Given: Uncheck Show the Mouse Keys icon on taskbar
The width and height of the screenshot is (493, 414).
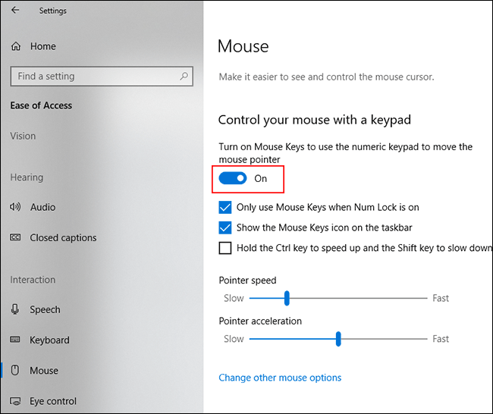Looking at the screenshot, I should [225, 227].
